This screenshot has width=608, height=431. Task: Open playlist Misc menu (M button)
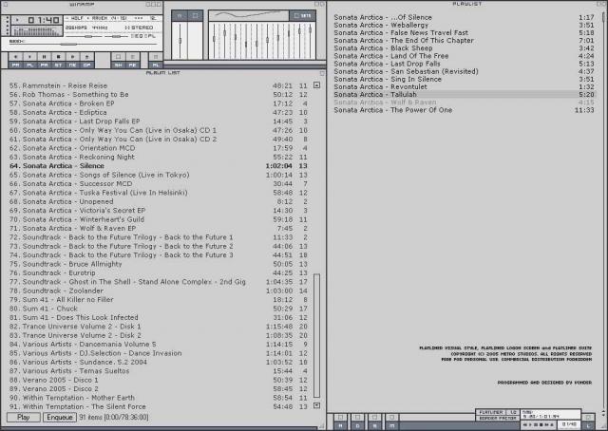392,421
